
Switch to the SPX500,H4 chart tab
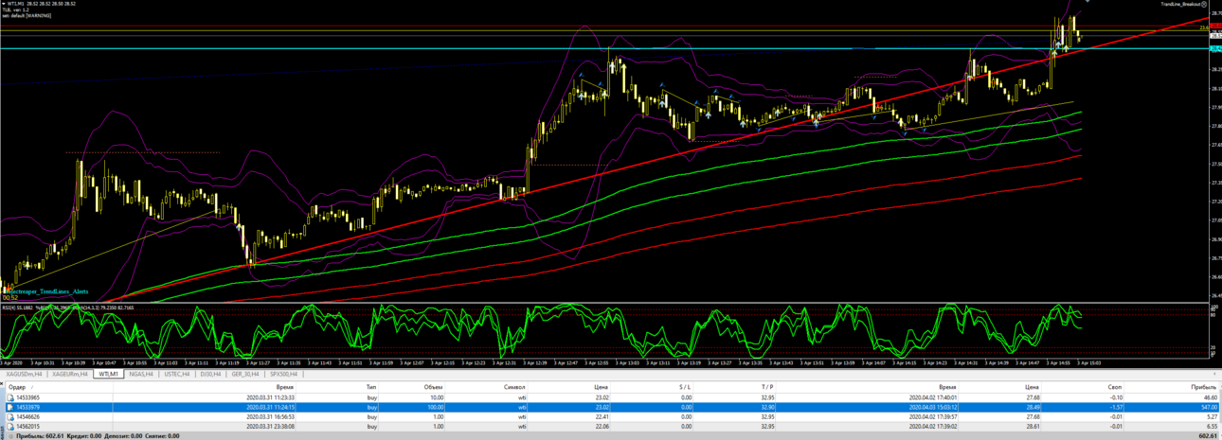[285, 374]
